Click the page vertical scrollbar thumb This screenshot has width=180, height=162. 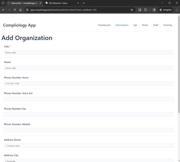coord(179,64)
